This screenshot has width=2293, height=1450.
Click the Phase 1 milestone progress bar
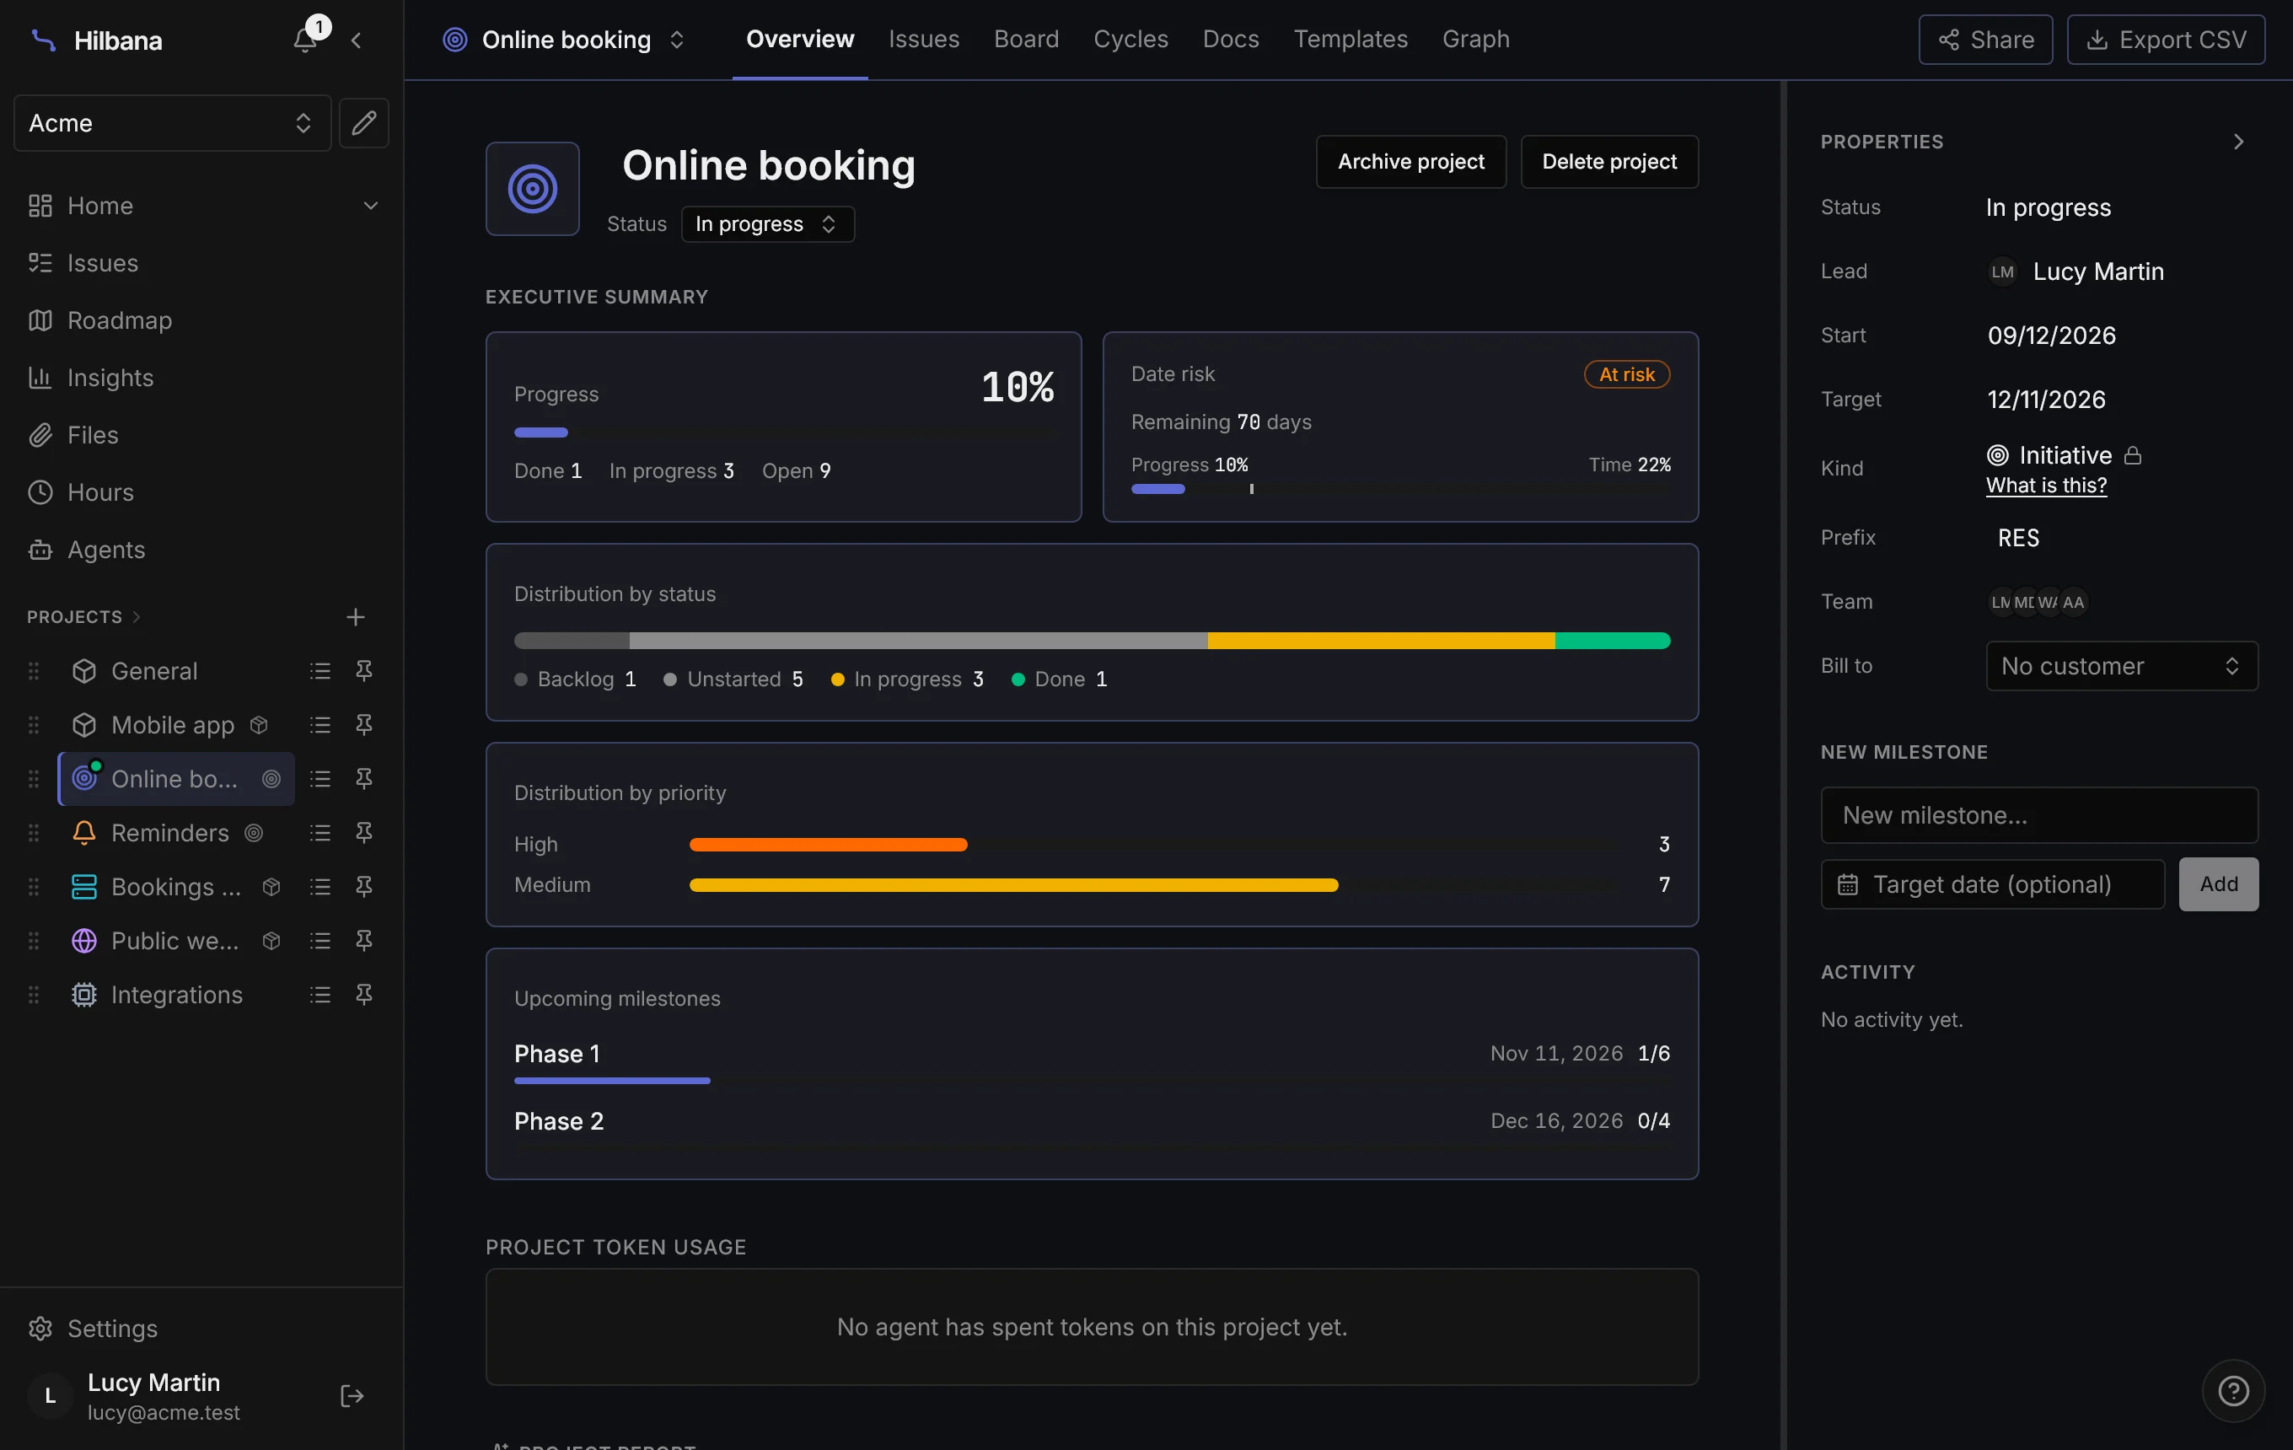1091,1081
